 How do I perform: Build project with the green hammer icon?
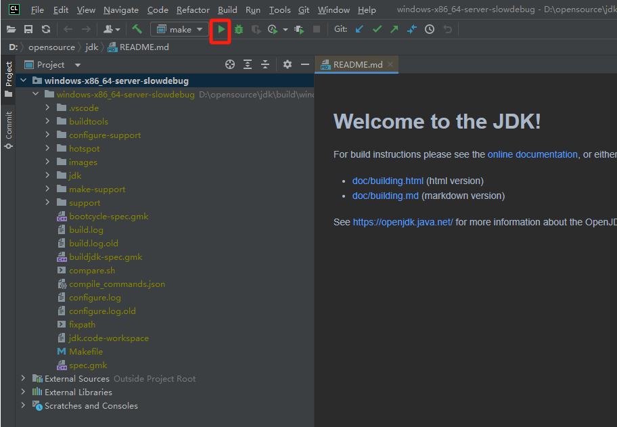[x=137, y=29]
